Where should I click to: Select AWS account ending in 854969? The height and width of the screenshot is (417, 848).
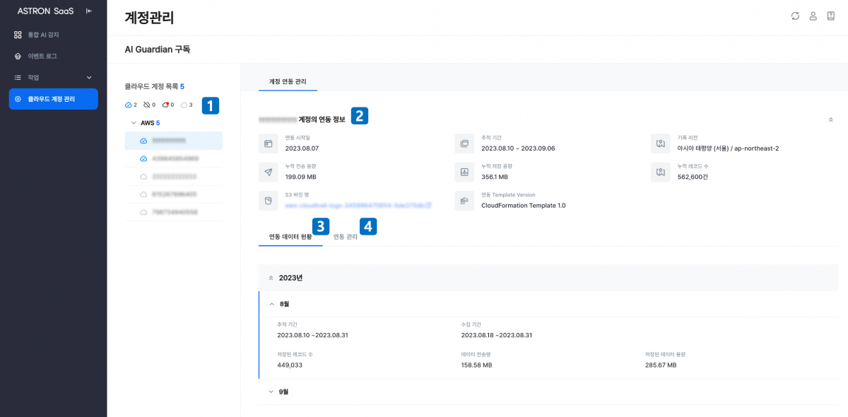pyautogui.click(x=173, y=158)
